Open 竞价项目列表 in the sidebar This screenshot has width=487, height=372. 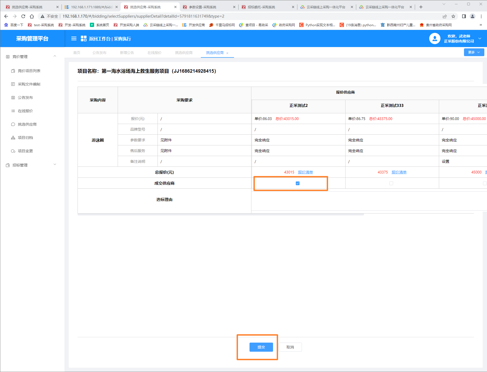pos(29,71)
